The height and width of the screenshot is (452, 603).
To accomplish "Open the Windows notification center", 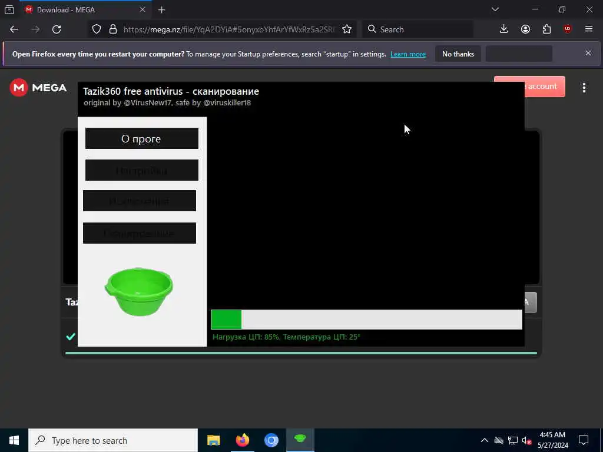I will (584, 440).
